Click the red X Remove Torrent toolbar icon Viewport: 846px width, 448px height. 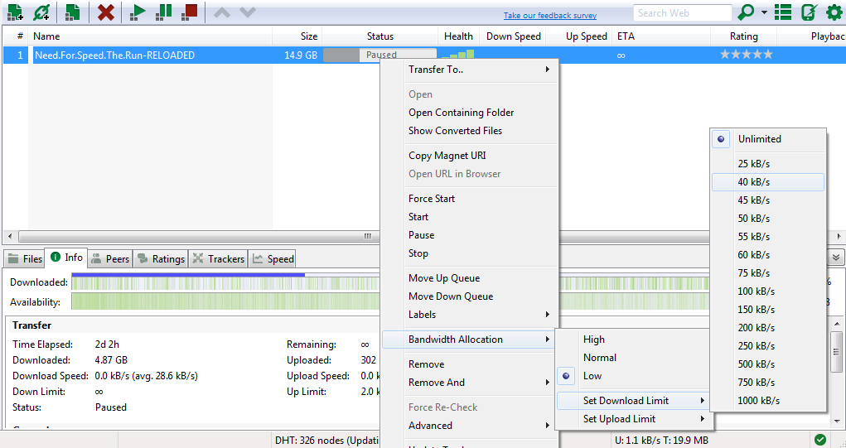pos(106,12)
